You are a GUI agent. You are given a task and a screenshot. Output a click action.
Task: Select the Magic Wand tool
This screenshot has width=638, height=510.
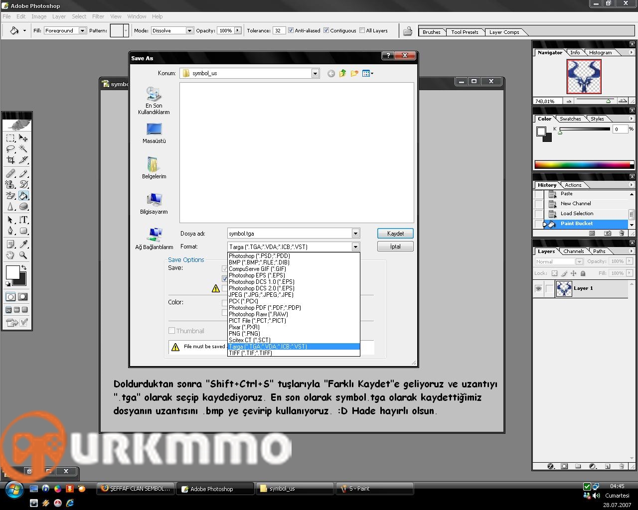[23, 149]
